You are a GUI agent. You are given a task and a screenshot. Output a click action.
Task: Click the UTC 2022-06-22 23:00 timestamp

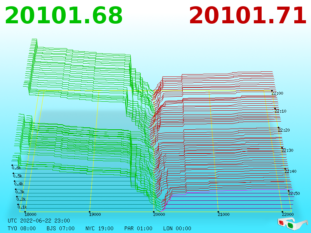(x=39, y=221)
